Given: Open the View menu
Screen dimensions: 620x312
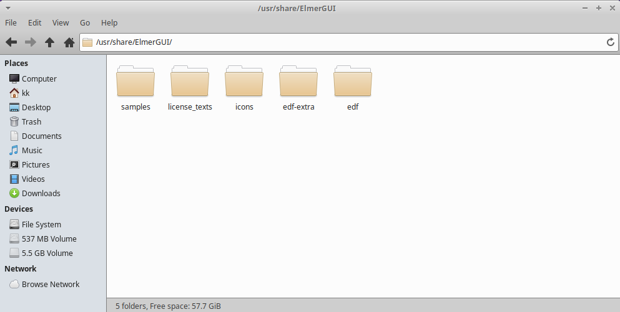Looking at the screenshot, I should pos(61,22).
